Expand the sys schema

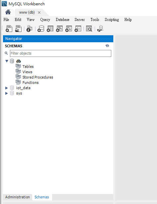[x=7, y=93]
